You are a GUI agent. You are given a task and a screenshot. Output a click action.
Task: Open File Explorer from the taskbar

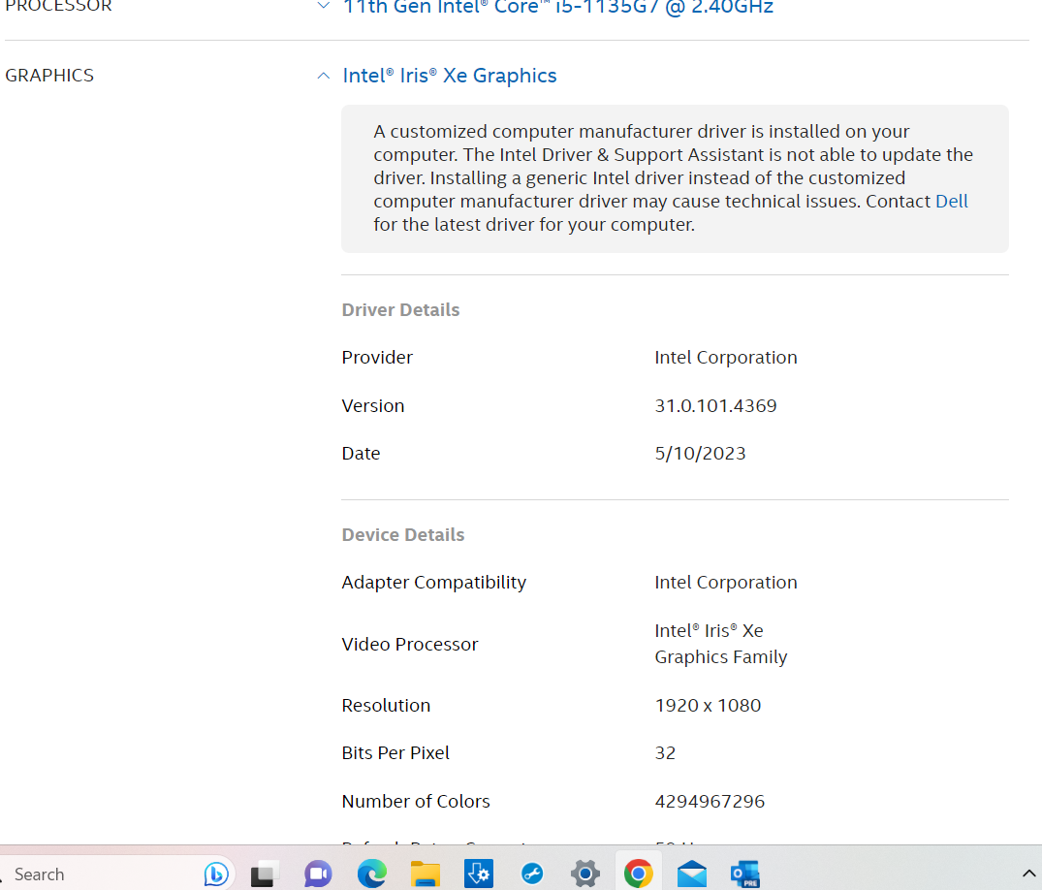pos(426,874)
